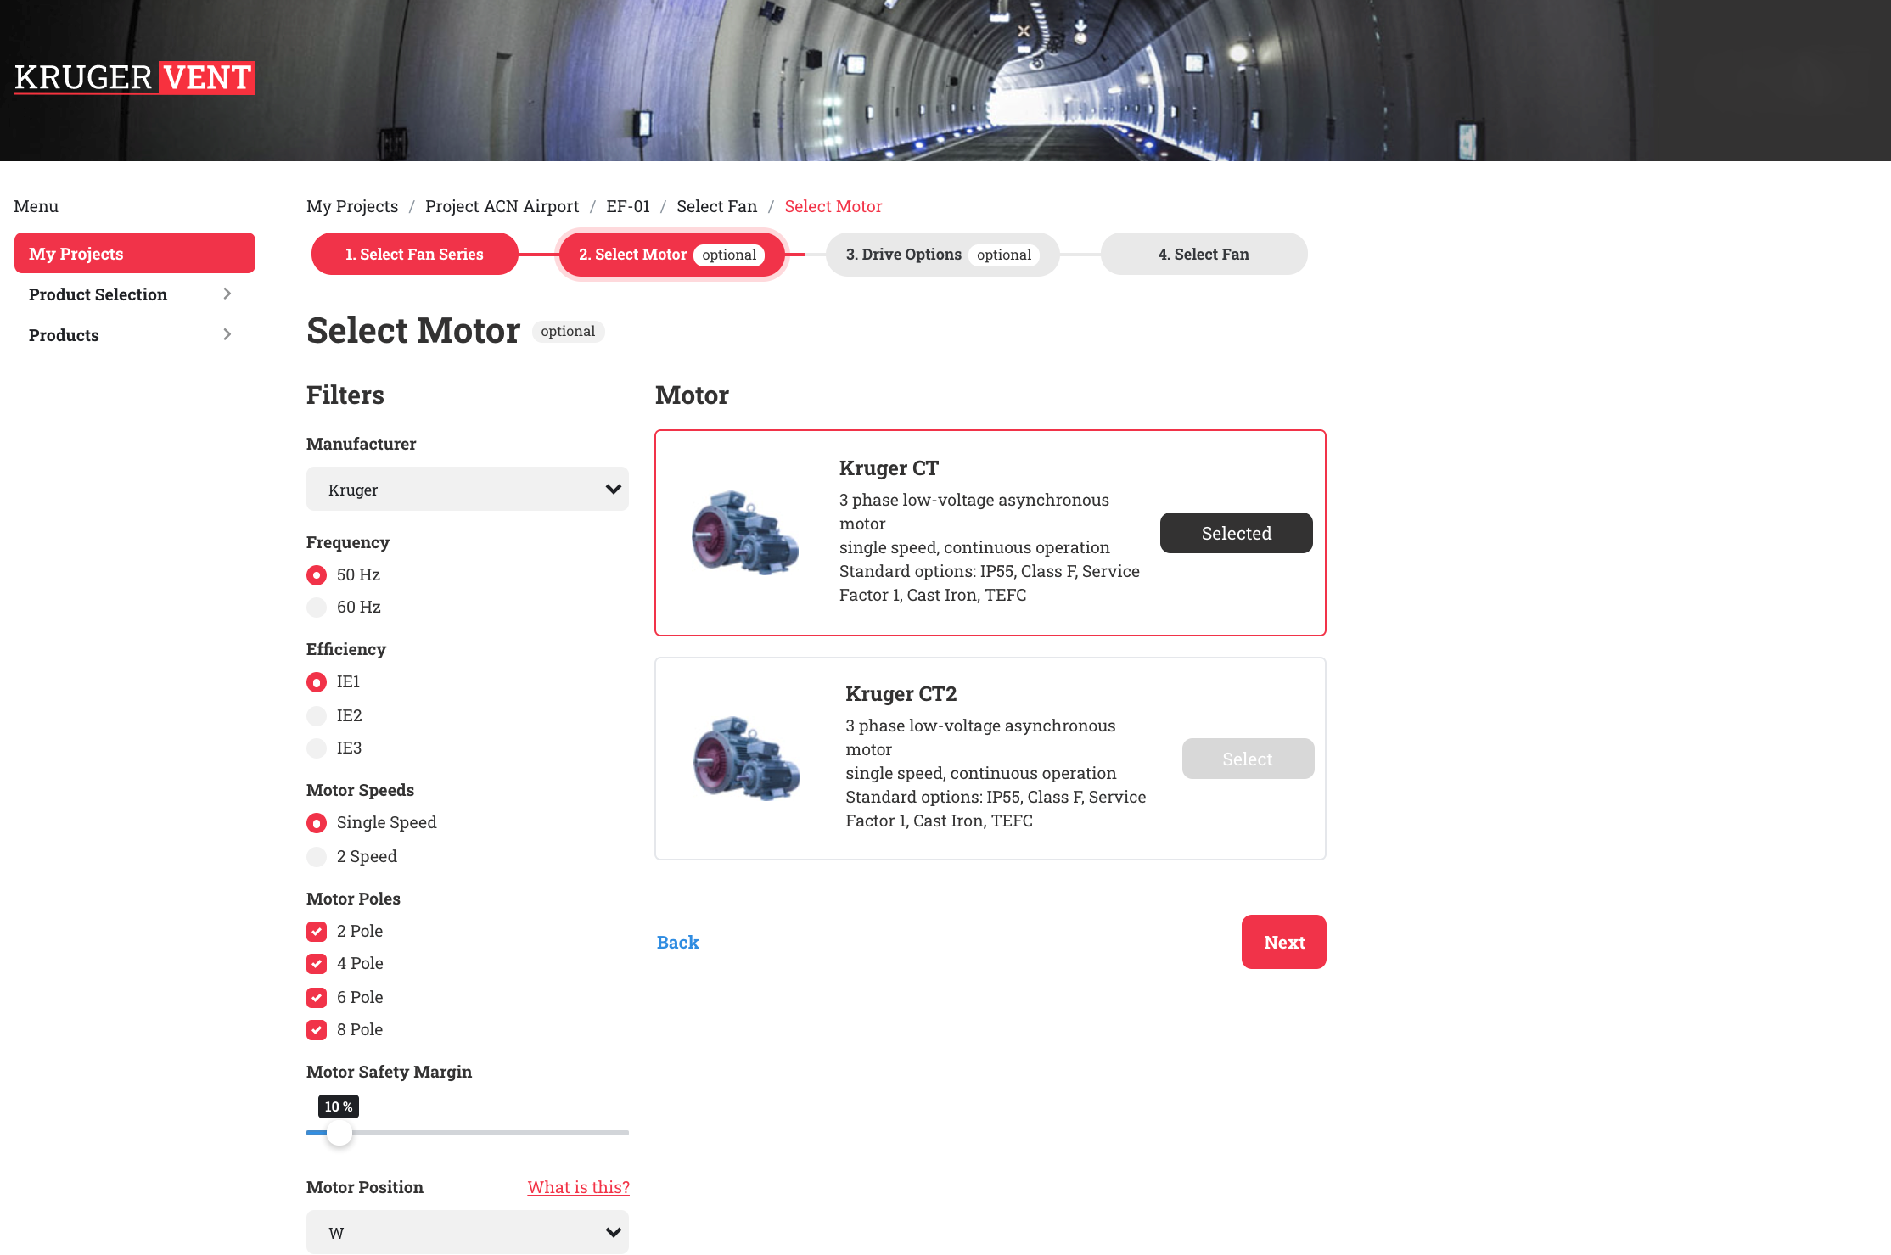Screen dimensions: 1891x1255
Task: Select the 50 Hz frequency option
Action: 317,574
